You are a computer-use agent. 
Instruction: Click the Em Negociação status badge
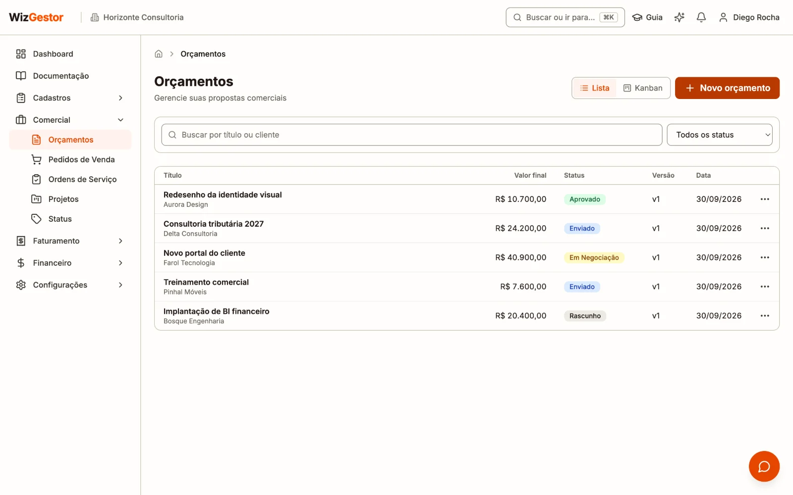pos(594,257)
